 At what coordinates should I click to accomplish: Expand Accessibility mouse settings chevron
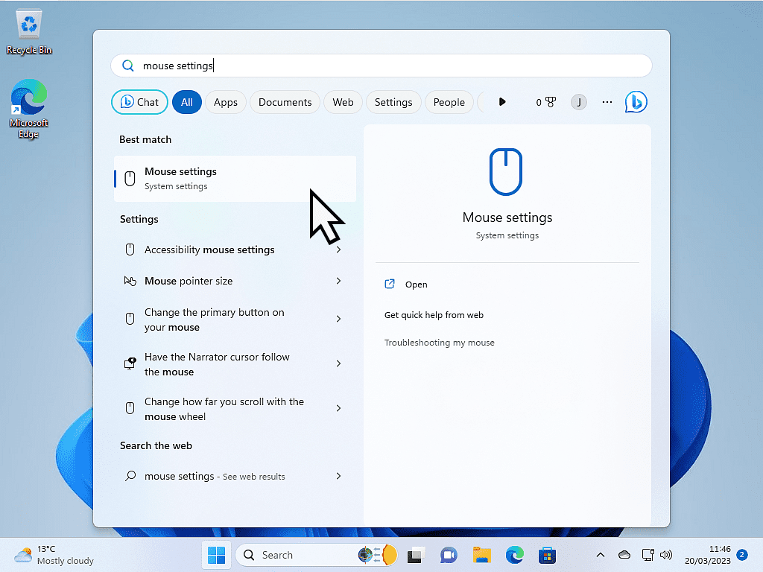click(x=338, y=250)
